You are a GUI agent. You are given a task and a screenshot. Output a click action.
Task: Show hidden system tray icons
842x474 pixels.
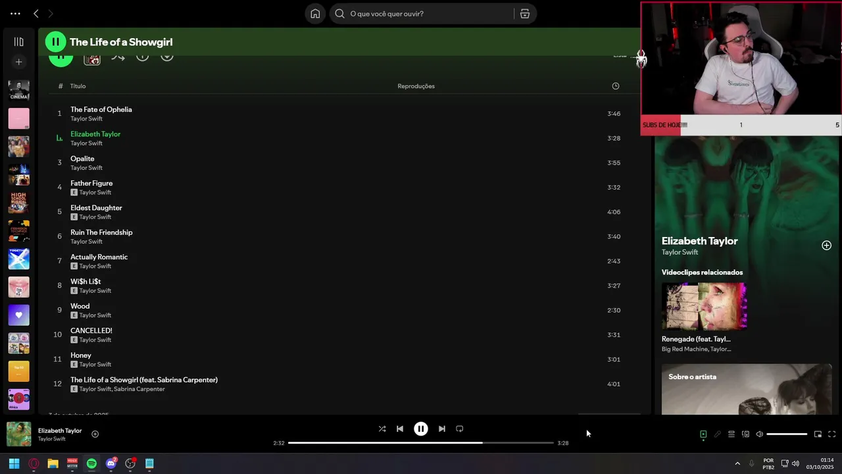pyautogui.click(x=737, y=463)
